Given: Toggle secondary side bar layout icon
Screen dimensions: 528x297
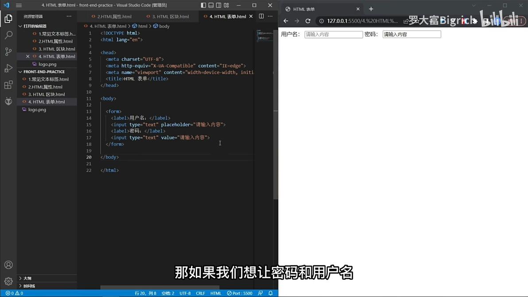Looking at the screenshot, I should [218, 5].
